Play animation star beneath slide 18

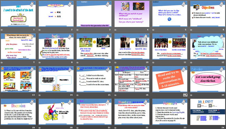point(191,95)
